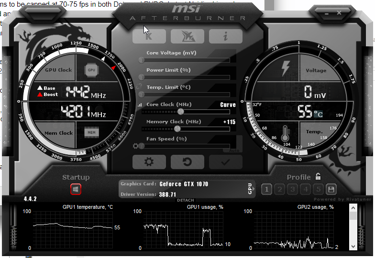Adjust the Power Limit slider handle
Viewport: 375px width, 258px height.
(142, 77)
